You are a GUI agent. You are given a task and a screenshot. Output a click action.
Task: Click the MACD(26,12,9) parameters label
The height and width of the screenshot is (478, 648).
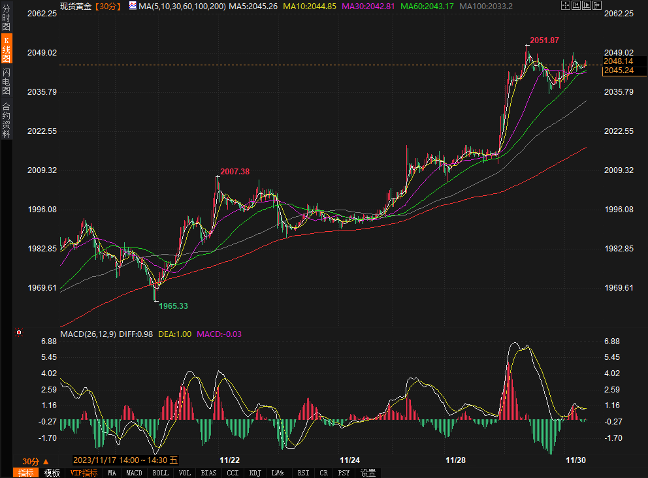coord(88,334)
